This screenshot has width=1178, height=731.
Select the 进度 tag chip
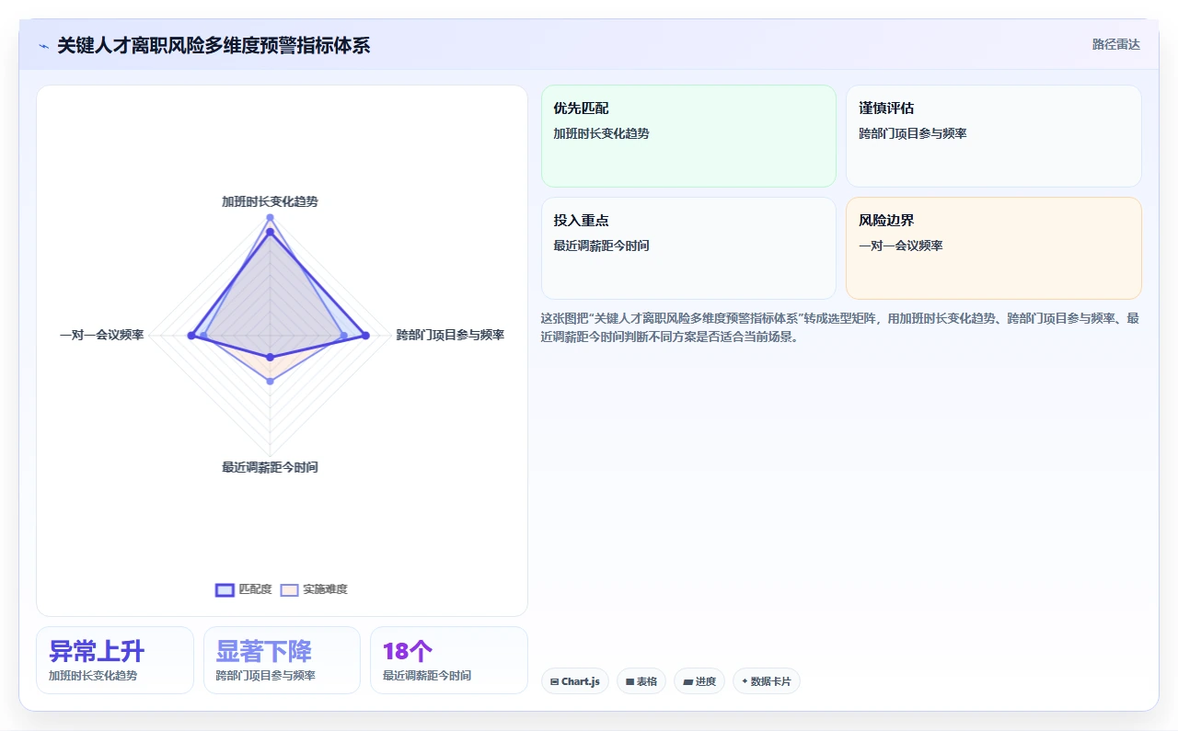pyautogui.click(x=699, y=681)
